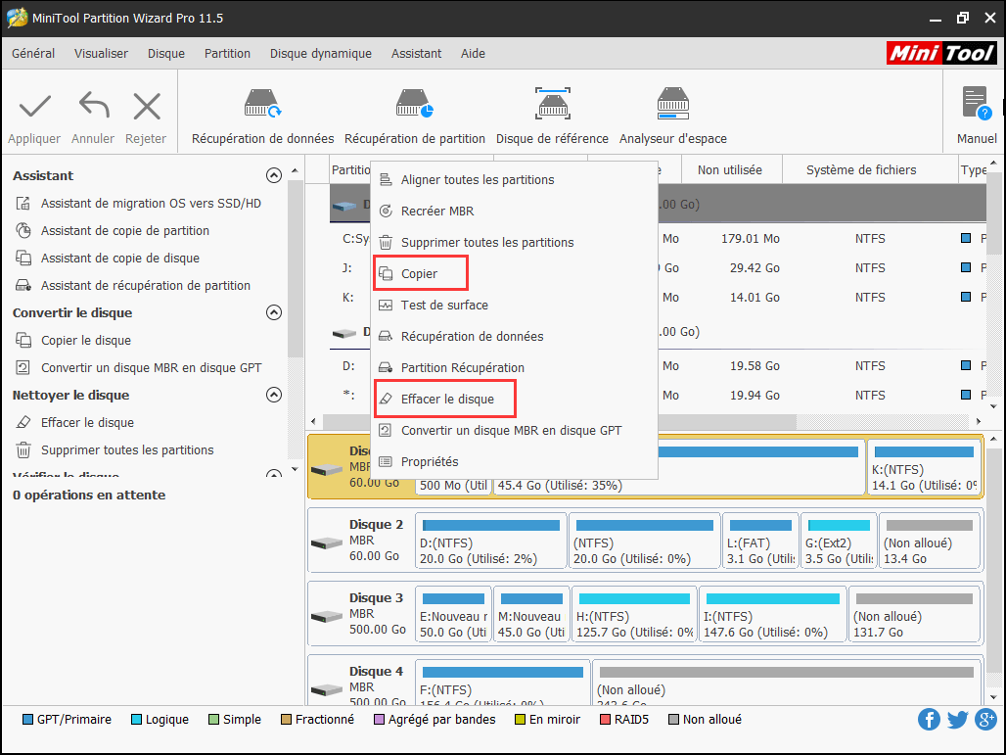The width and height of the screenshot is (1006, 755).
Task: Click GPT/Primaire legend color swatch
Action: point(27,720)
